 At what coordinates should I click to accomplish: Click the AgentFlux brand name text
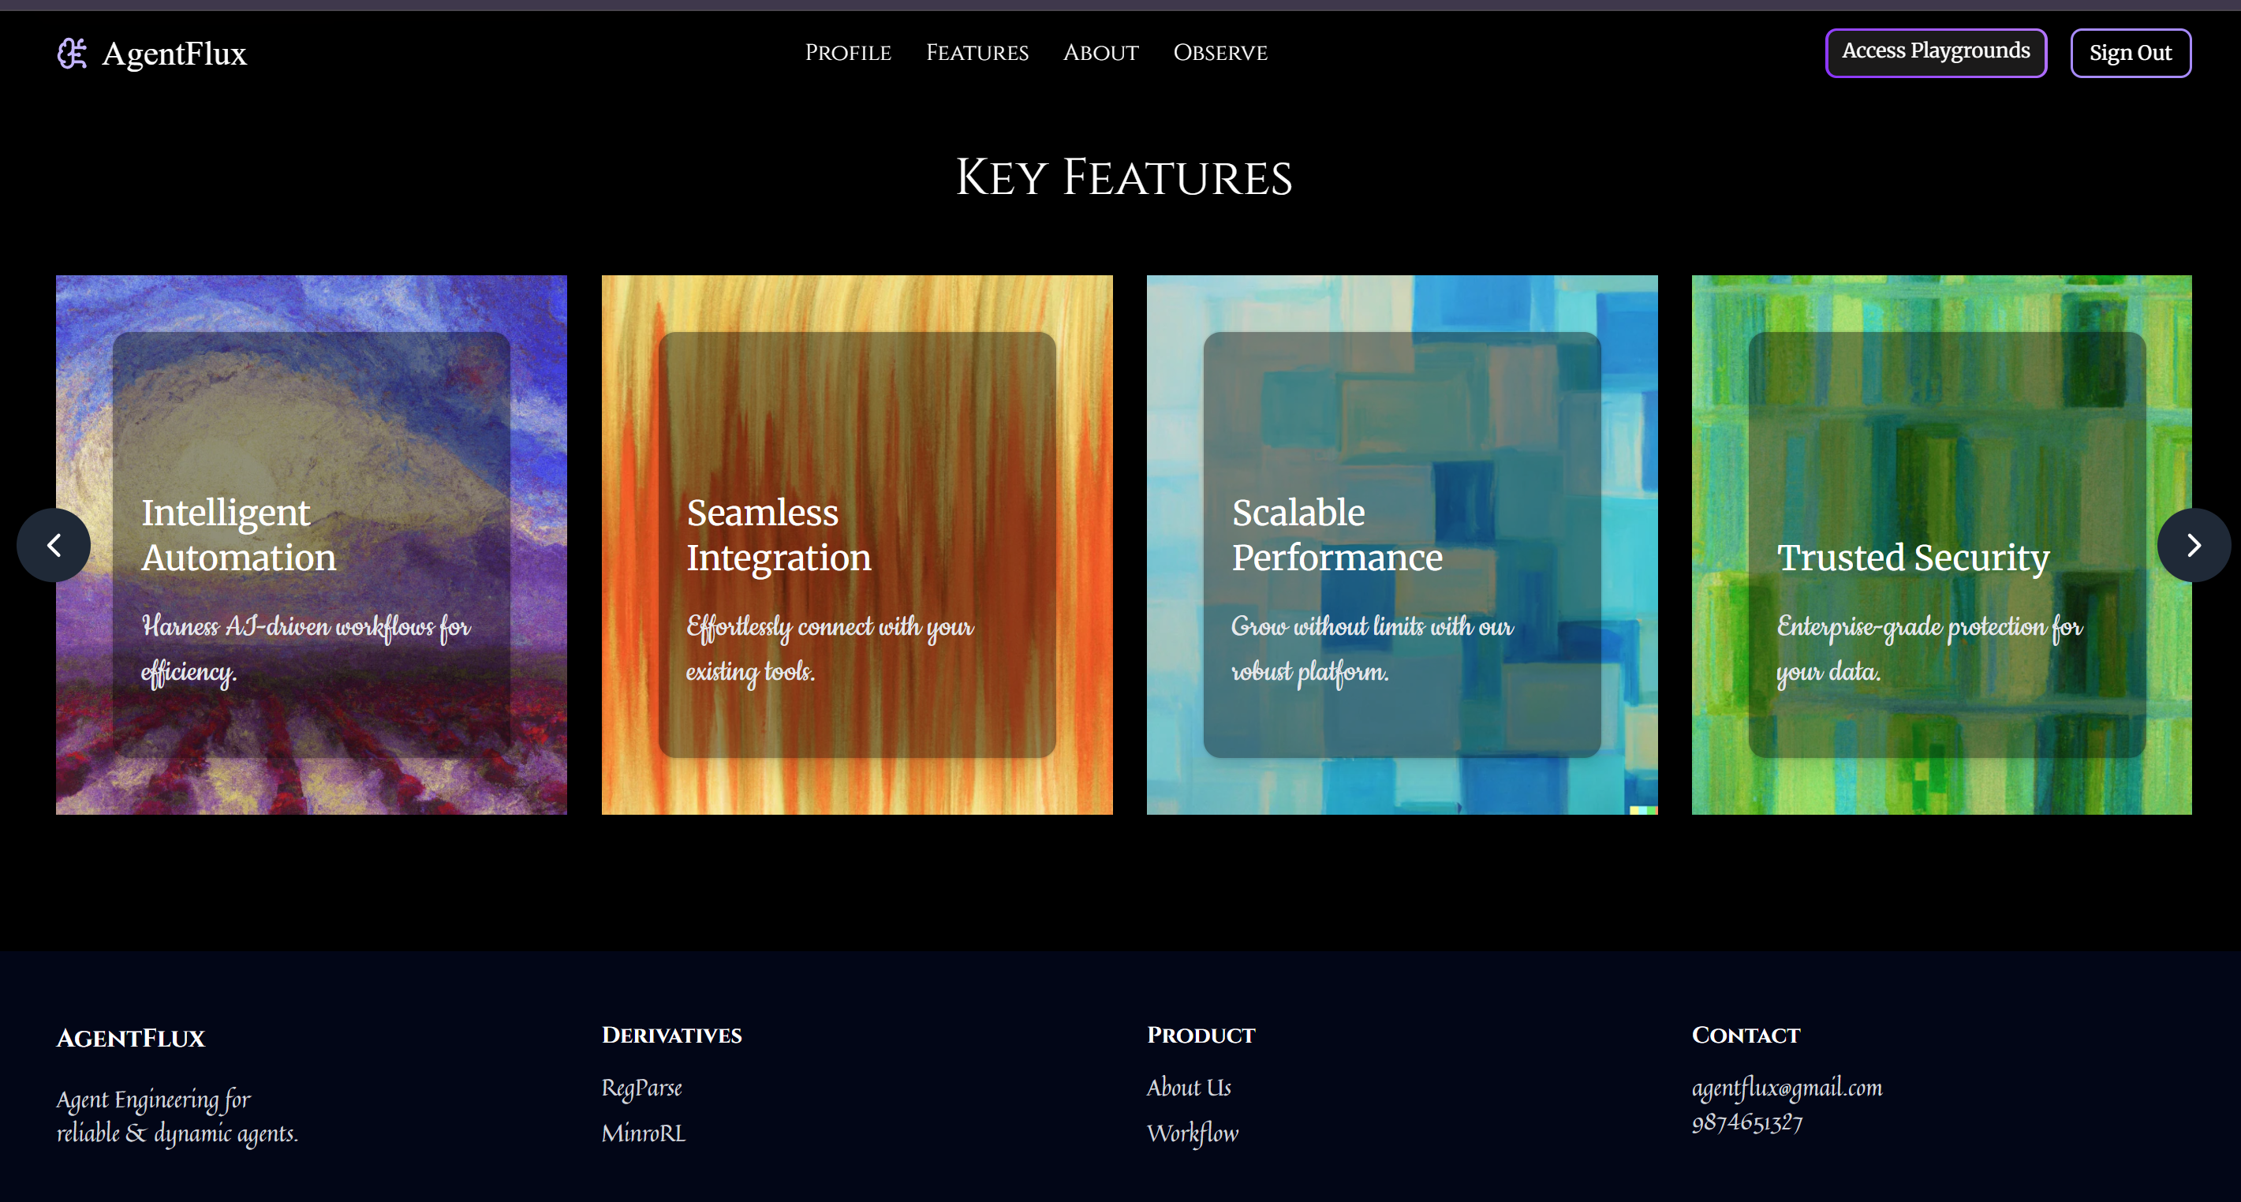[174, 54]
